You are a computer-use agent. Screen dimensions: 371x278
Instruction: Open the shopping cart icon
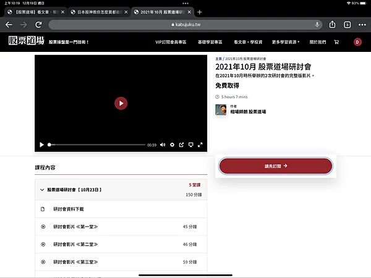tap(336, 42)
